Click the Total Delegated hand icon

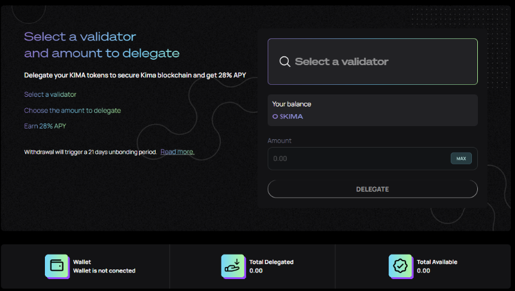[233, 266]
